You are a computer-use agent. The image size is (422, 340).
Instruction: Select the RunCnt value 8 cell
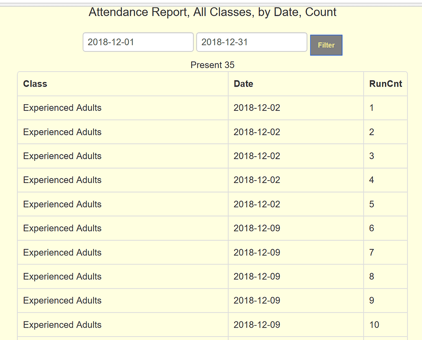(x=371, y=276)
